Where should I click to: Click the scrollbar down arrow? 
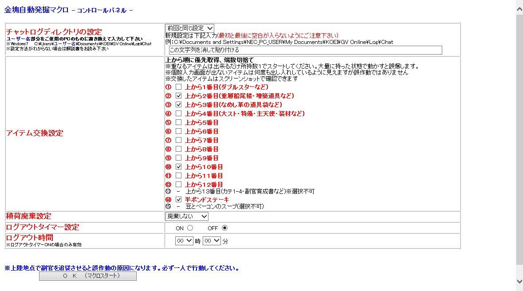tap(519, 281)
